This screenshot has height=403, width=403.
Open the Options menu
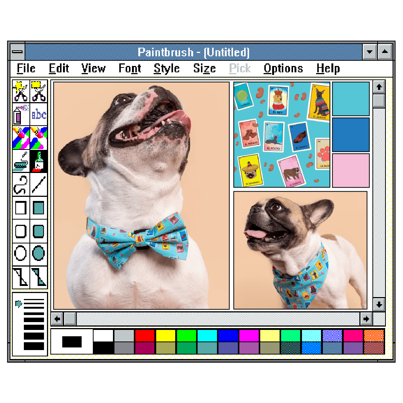283,69
